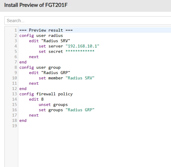Click 'next' on line 11

34,83
